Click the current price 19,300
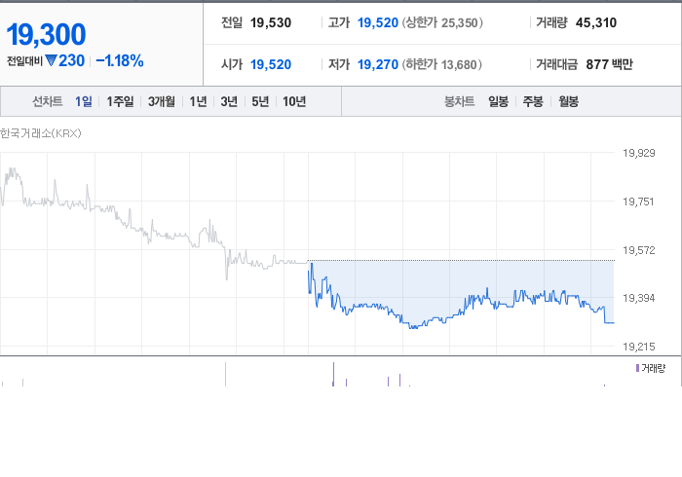 coord(46,34)
